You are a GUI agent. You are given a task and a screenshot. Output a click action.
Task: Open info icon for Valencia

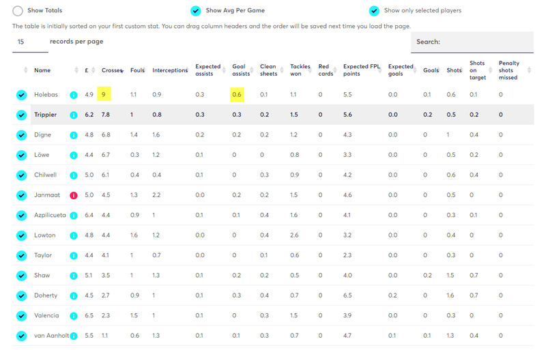(74, 316)
